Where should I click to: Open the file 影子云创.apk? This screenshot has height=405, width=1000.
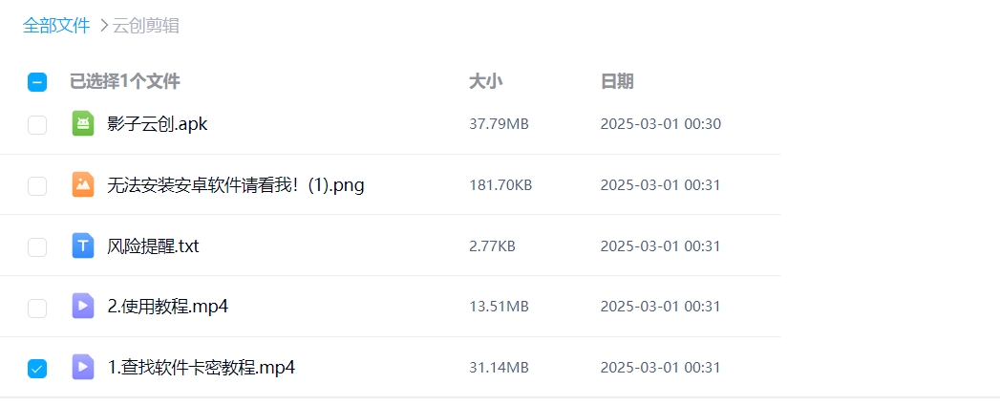pos(158,124)
